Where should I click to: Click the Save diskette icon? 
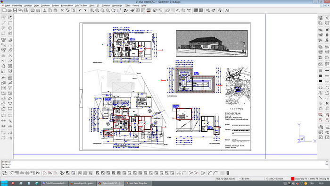tap(15, 10)
